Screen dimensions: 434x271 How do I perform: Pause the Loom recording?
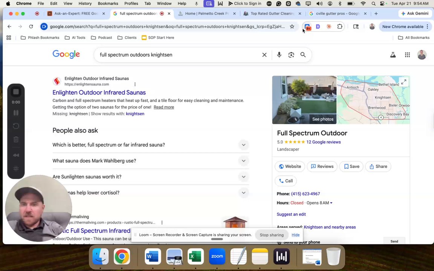(16, 113)
